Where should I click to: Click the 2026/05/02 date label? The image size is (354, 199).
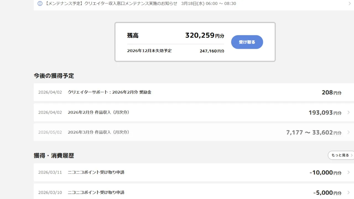pyautogui.click(x=50, y=132)
